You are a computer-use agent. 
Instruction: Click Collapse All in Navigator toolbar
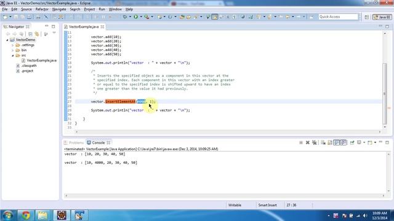coord(30,34)
